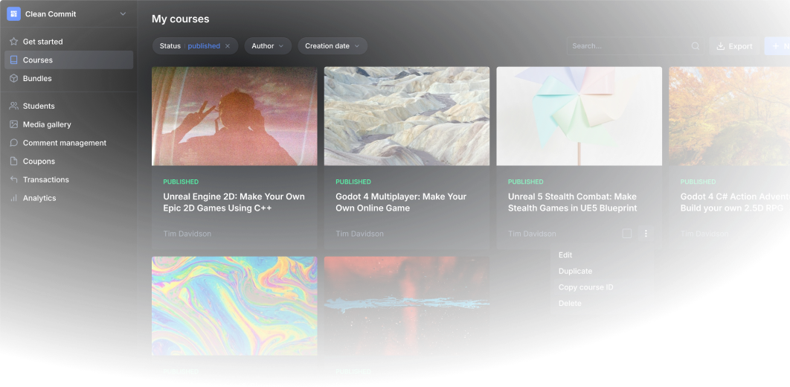The height and width of the screenshot is (387, 790).
Task: Click the Coupons document icon
Action: click(x=14, y=161)
